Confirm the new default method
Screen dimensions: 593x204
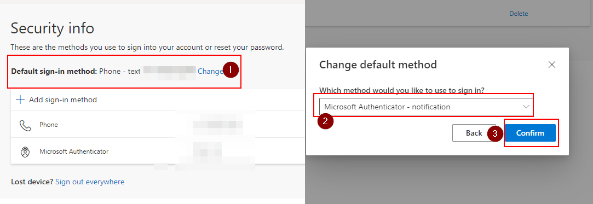tap(530, 133)
